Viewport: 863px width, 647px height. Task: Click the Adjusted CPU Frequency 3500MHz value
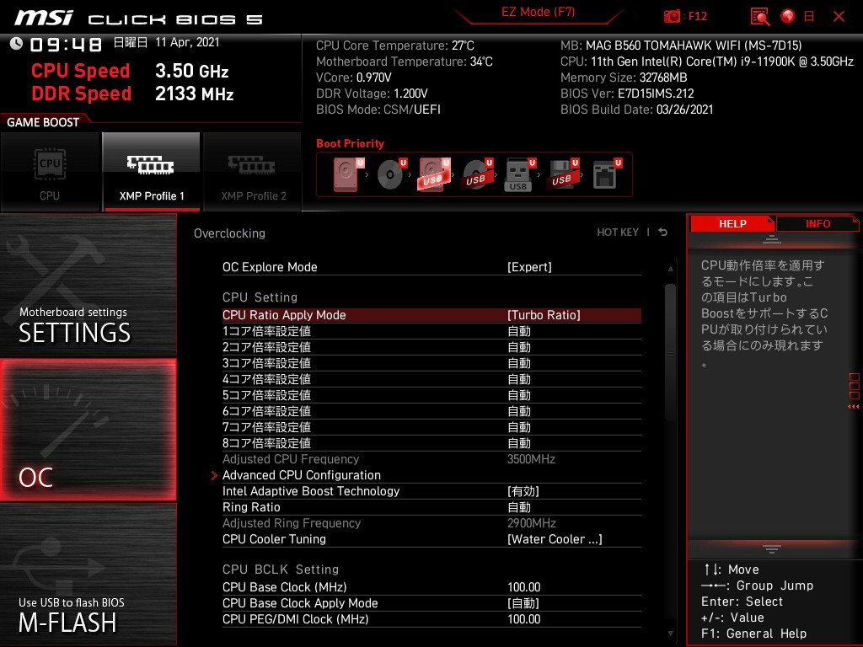[x=531, y=459]
